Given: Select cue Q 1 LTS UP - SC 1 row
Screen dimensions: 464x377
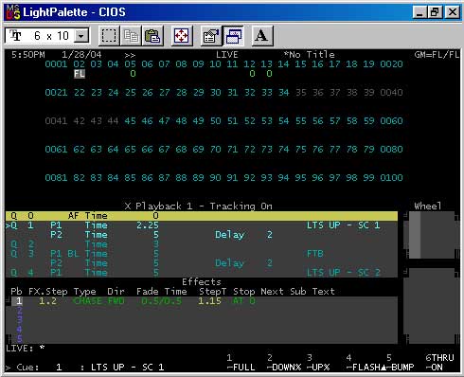Looking at the screenshot, I should pos(202,225).
